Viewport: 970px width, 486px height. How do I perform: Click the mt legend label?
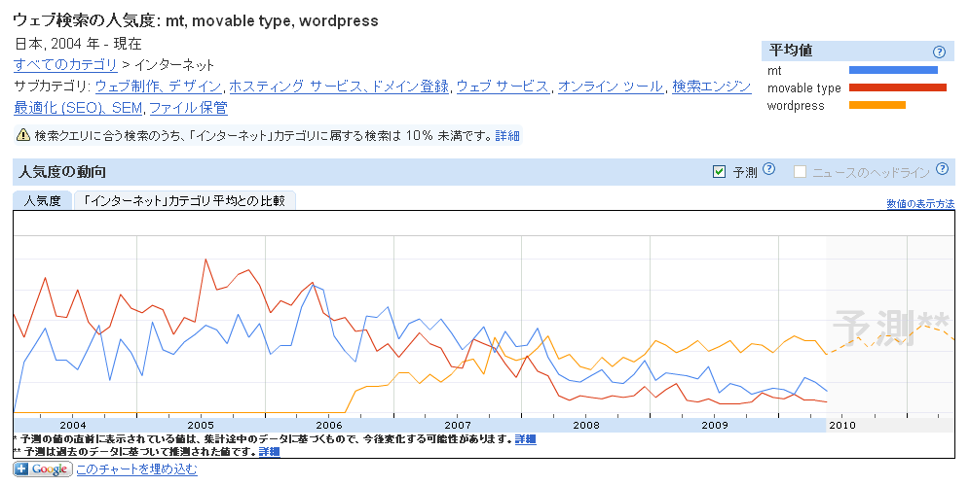[774, 71]
